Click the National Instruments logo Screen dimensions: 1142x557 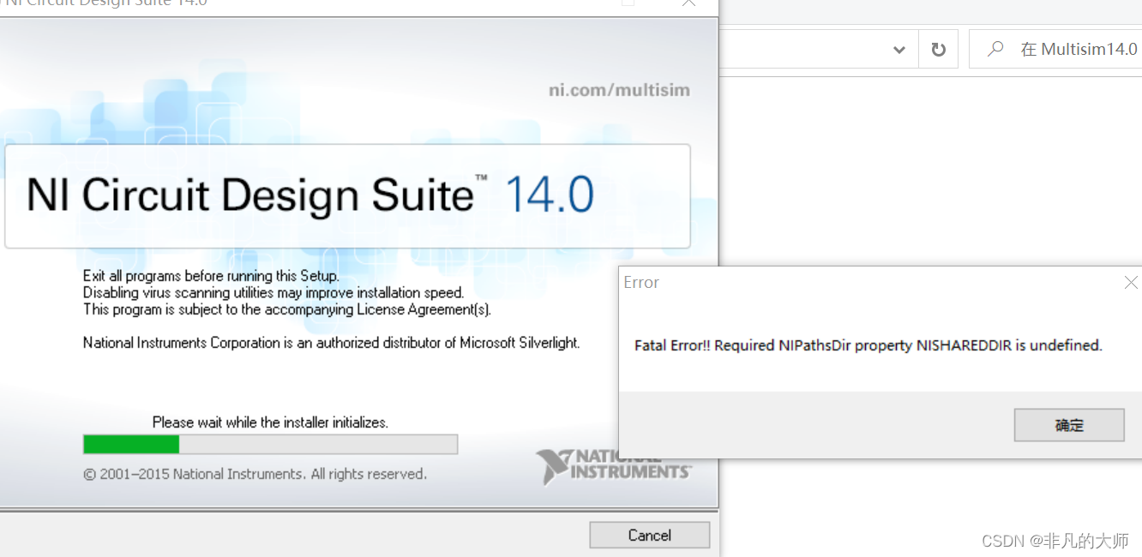coord(613,465)
